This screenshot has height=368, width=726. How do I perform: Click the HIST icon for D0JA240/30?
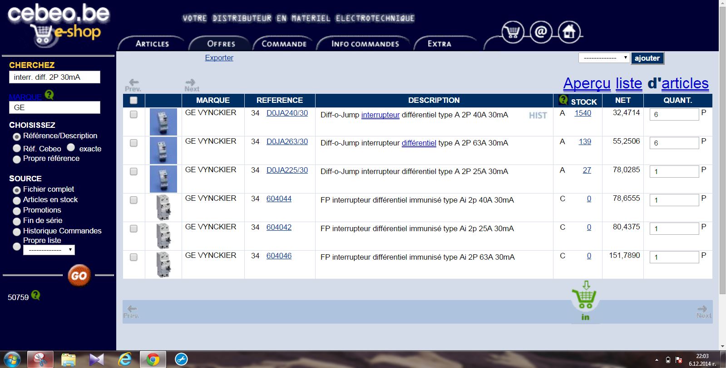click(x=538, y=116)
